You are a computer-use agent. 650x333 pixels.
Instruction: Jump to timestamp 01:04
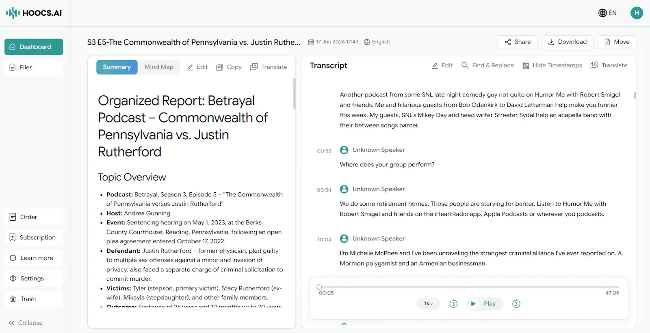324,239
